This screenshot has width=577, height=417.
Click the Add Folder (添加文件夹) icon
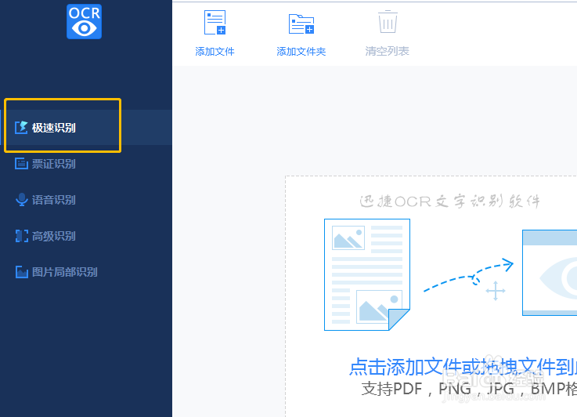click(x=301, y=24)
